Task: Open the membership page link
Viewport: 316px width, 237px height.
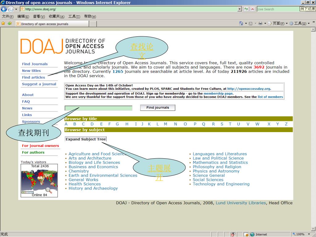Action: click(218, 94)
